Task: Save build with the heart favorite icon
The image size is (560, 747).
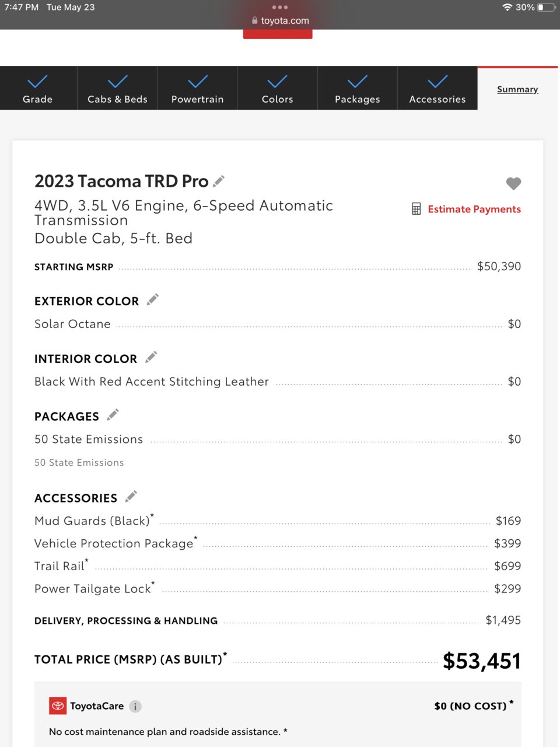Action: (513, 183)
